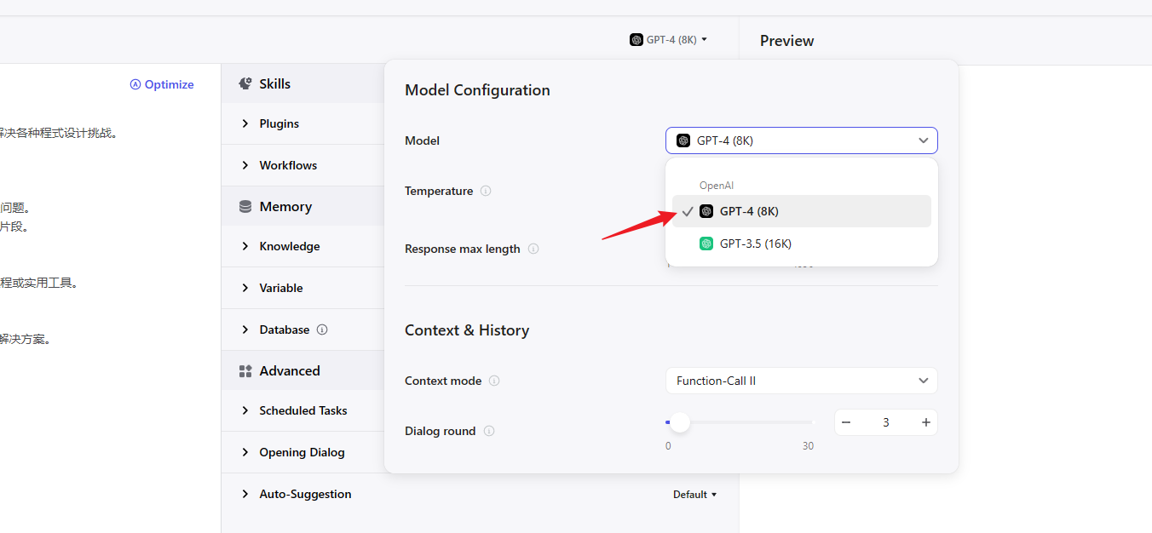This screenshot has height=533, width=1152.
Task: Click the Skills section icon
Action: tap(245, 83)
